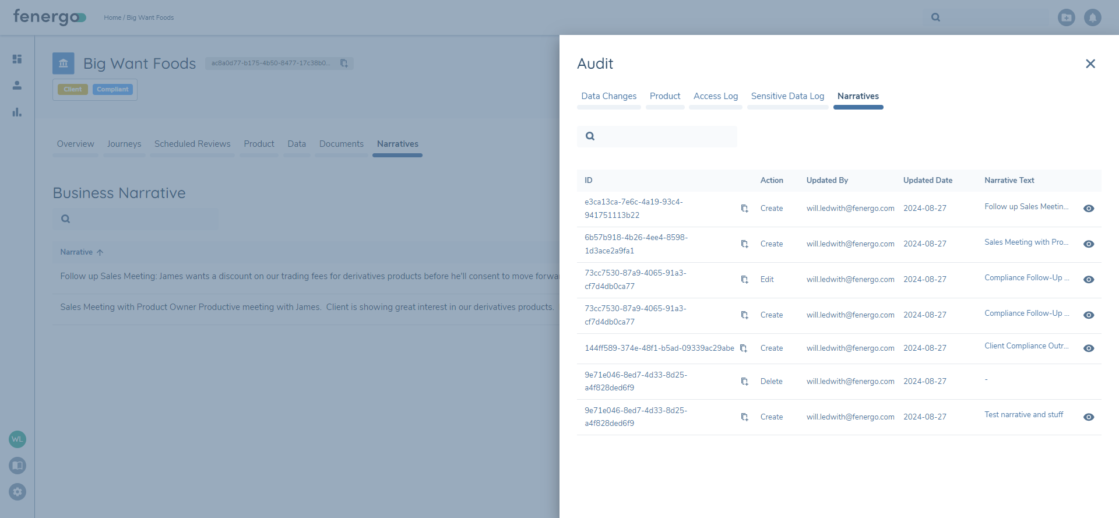
Task: Go to Home in the breadcrumb
Action: 112,17
